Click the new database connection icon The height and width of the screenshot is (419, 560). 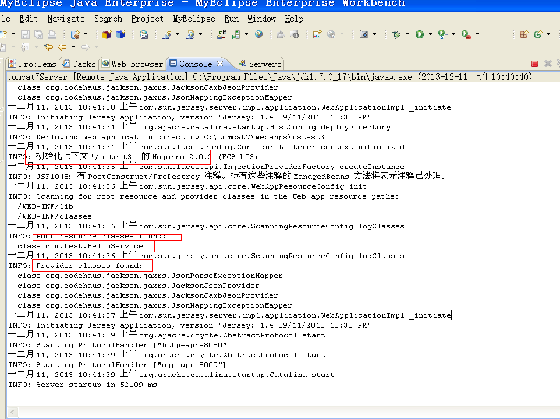75,34
